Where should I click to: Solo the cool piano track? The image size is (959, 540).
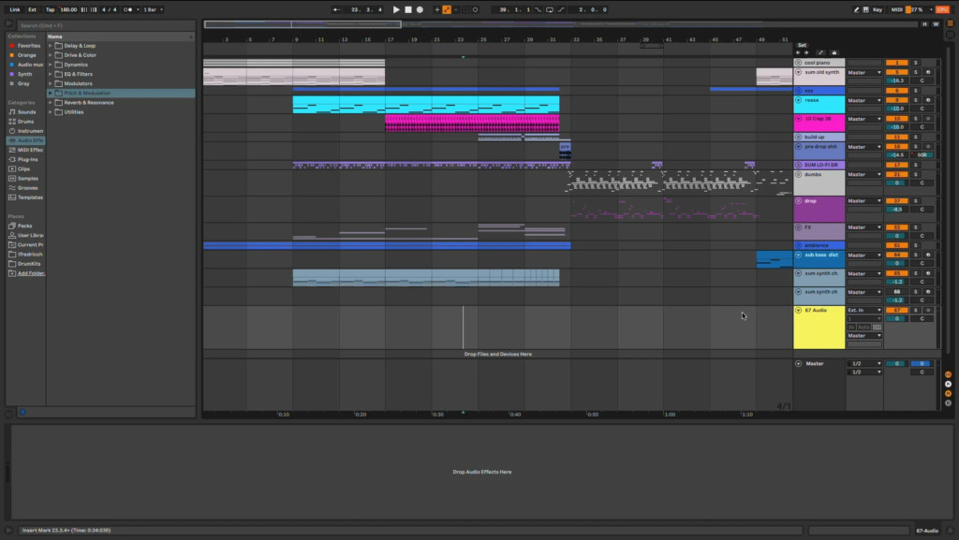pos(916,63)
